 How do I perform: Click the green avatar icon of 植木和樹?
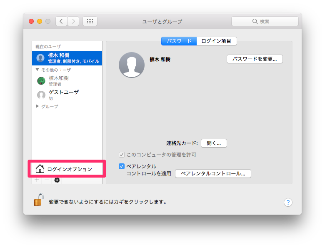coord(41,81)
